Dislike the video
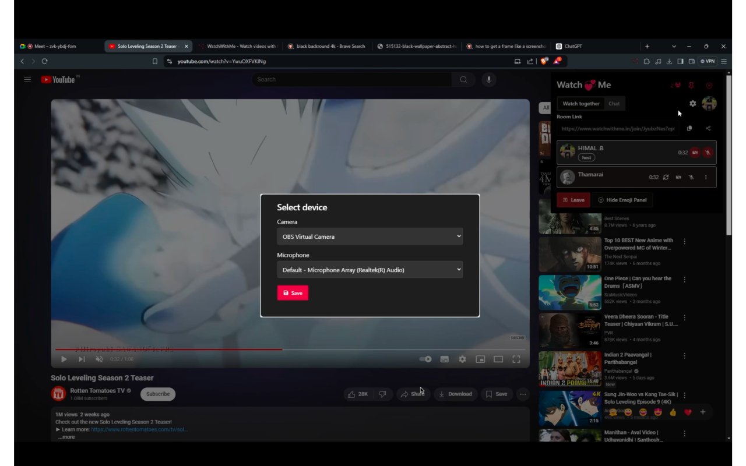The height and width of the screenshot is (466, 746). (383, 394)
